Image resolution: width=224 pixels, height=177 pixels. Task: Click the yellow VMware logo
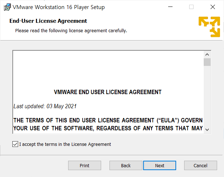209,27
